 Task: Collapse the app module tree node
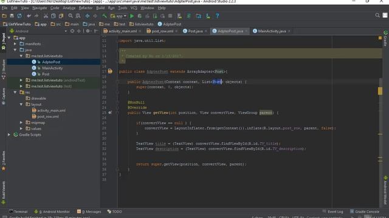(x=9, y=38)
